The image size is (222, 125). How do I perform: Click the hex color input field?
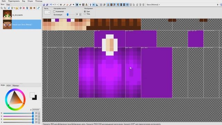(36, 110)
